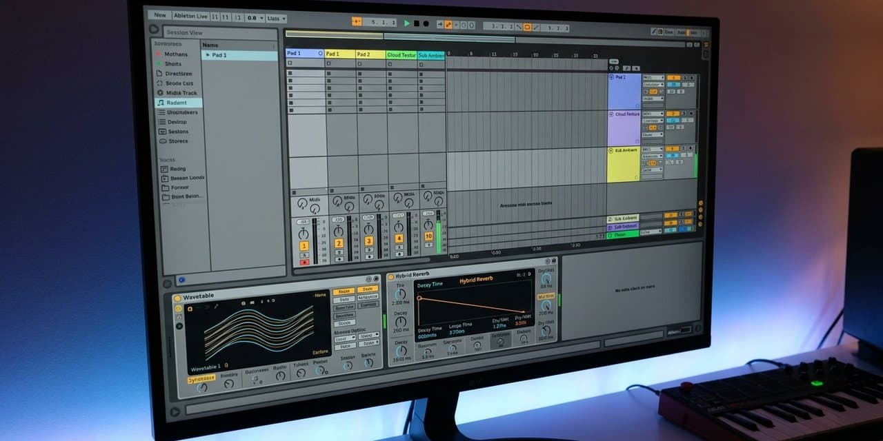Select the Sestons category in the sidebar
The width and height of the screenshot is (883, 441).
pos(177,131)
